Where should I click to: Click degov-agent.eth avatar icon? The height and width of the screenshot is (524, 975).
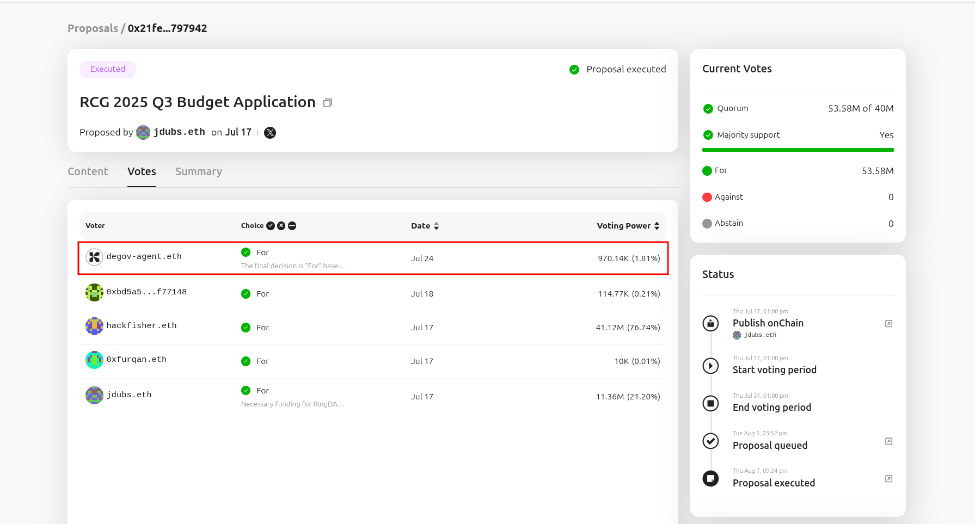pos(94,257)
